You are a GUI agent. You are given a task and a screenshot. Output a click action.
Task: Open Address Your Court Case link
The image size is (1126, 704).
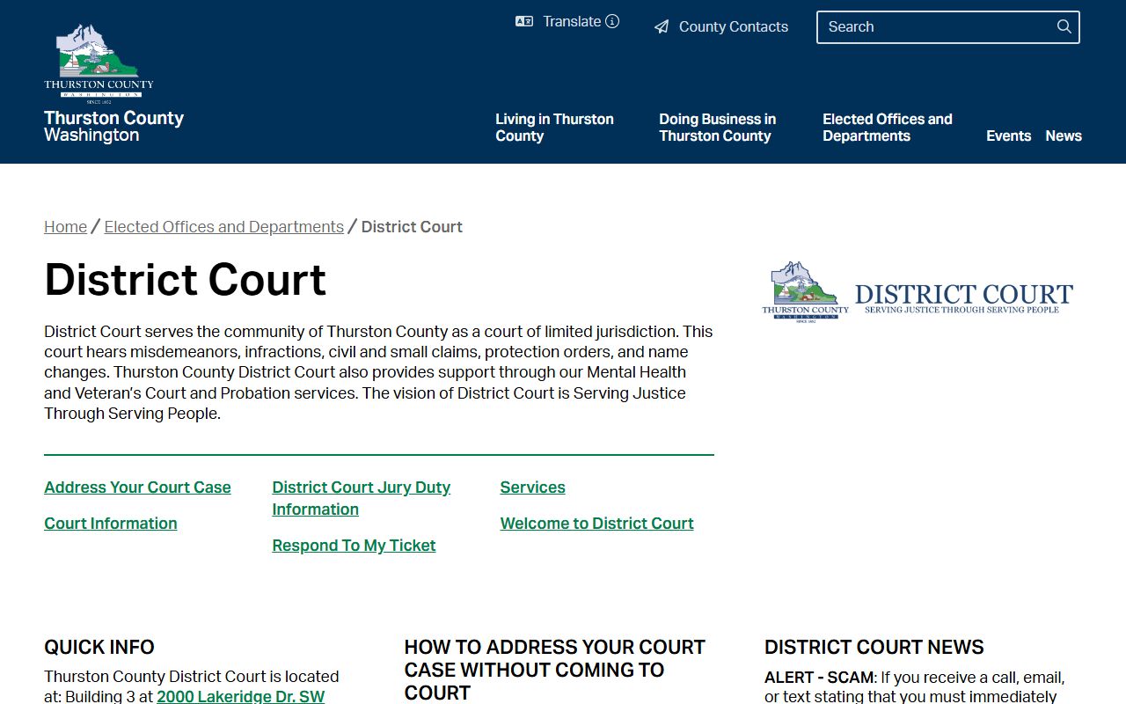pos(137,488)
